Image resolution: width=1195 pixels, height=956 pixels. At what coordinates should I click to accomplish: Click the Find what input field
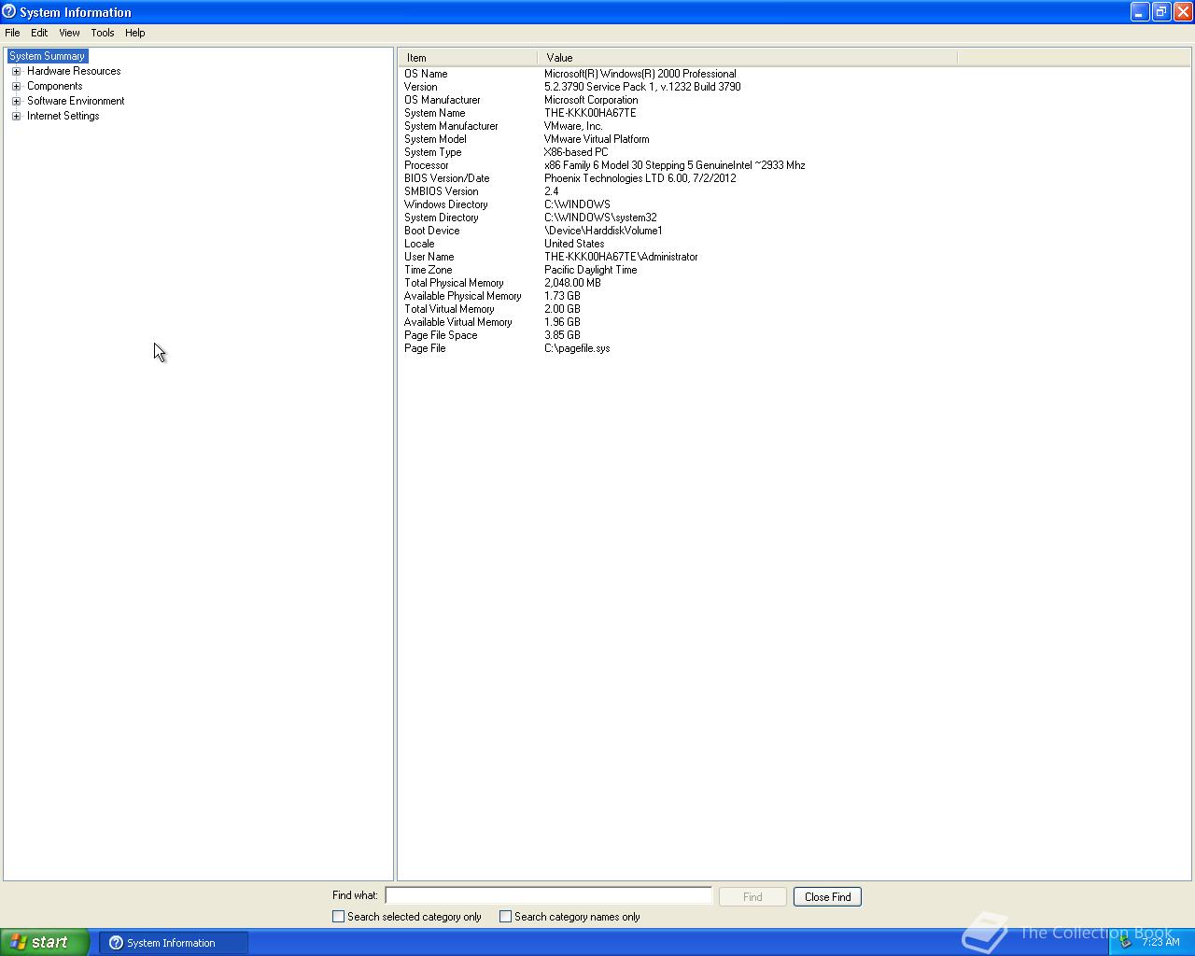[548, 896]
